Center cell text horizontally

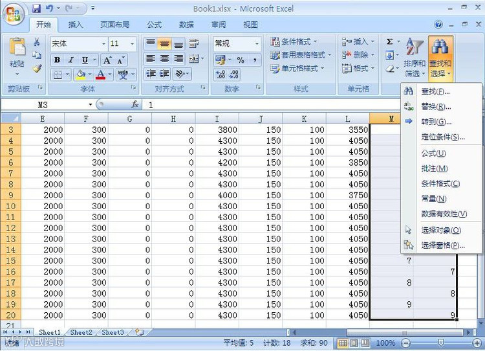pyautogui.click(x=164, y=58)
